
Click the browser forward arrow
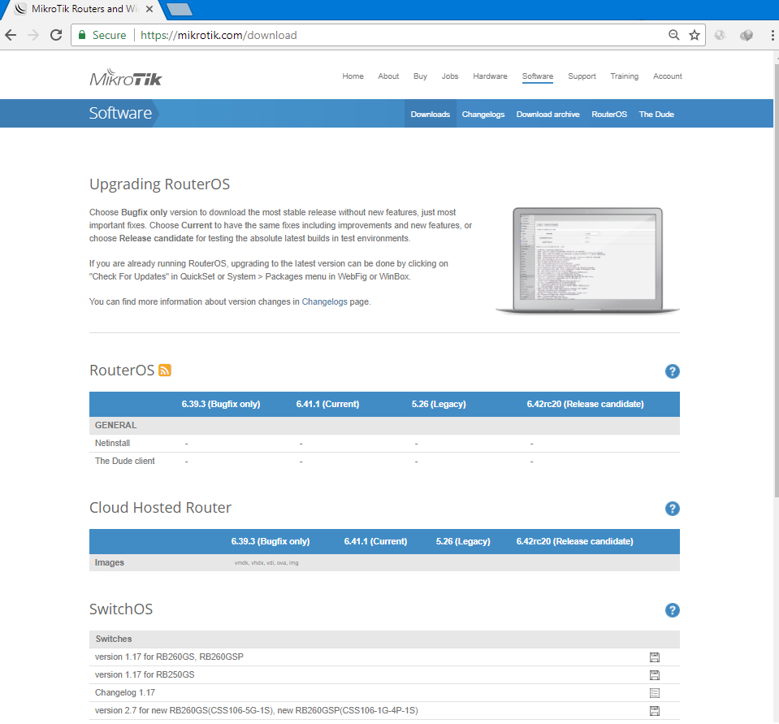pos(33,35)
